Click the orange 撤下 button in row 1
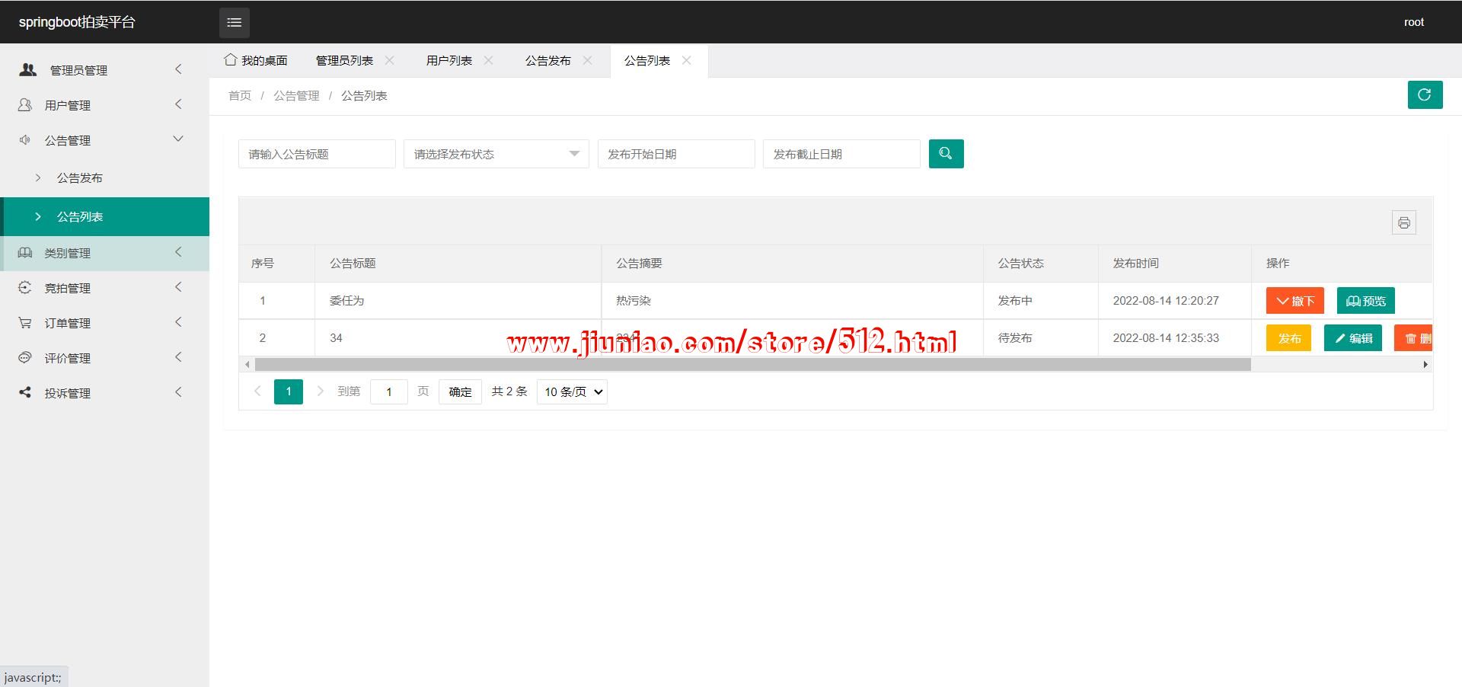The height and width of the screenshot is (687, 1462). point(1294,301)
